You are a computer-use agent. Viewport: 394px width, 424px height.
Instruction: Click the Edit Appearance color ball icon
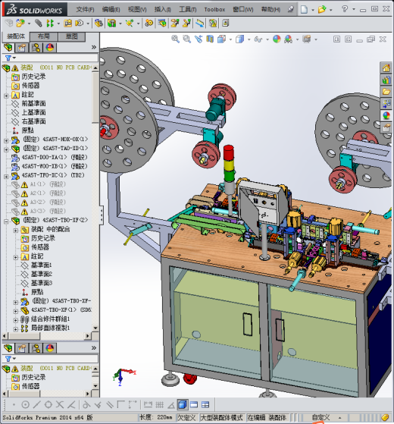277,39
